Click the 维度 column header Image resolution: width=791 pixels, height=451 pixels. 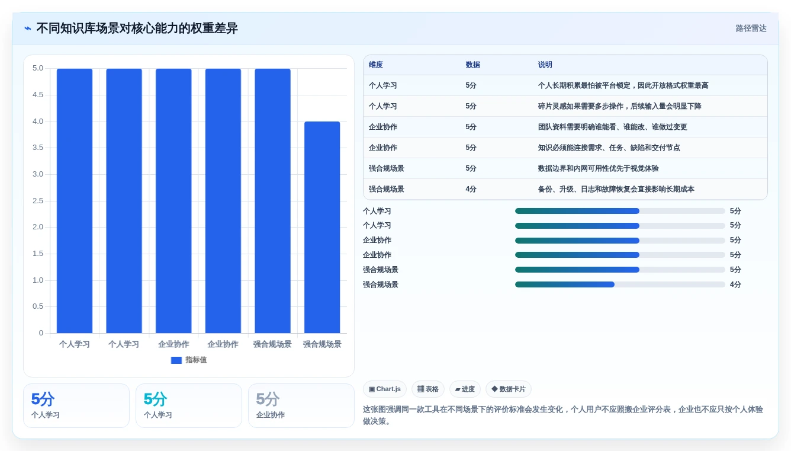pos(376,65)
